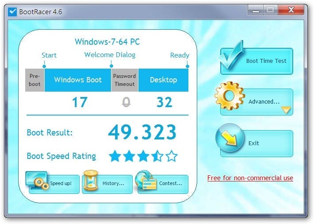The width and height of the screenshot is (314, 224).
Task: Select the Windows Boot segment
Action: coord(78,80)
